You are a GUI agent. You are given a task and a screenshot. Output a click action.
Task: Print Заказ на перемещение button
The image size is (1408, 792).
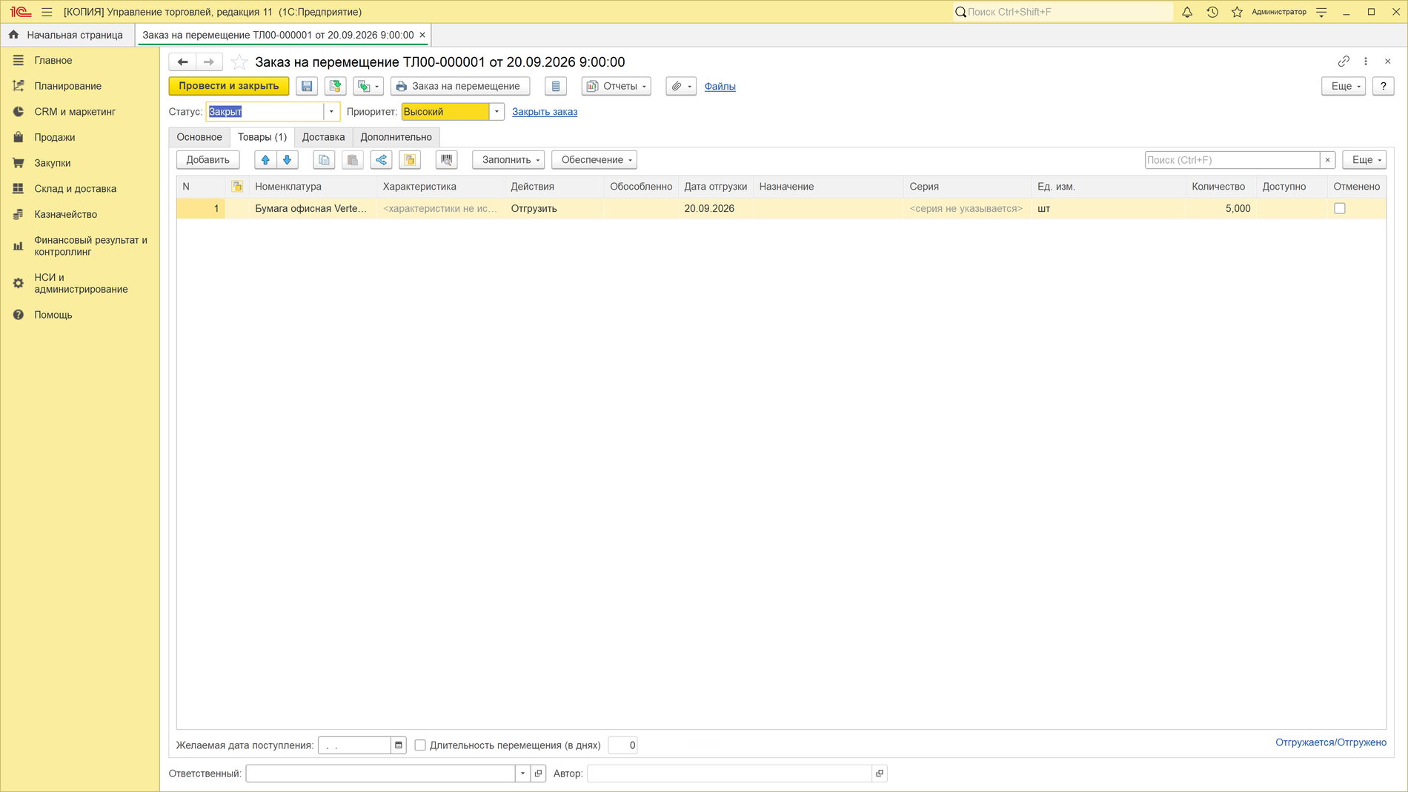460,86
